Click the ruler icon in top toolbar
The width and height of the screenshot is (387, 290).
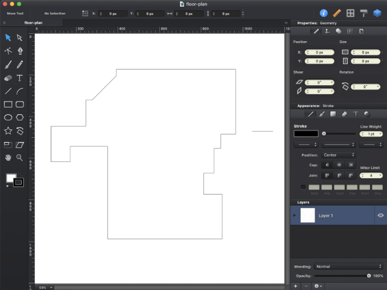point(337,12)
